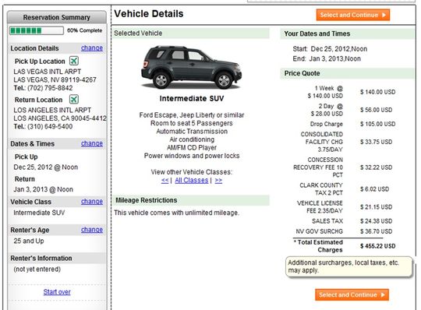Click 'Start: Dec 25, 2012,Noon' text
The height and width of the screenshot is (310, 421).
tap(330, 49)
